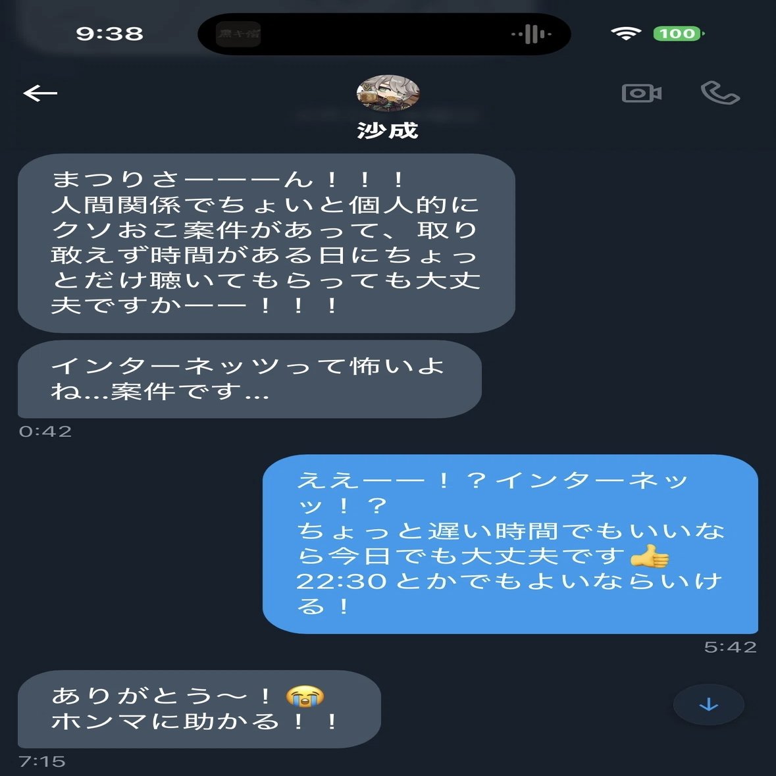This screenshot has width=776, height=776.
Task: Select the message starting まつりさーーーん
Action: click(267, 243)
